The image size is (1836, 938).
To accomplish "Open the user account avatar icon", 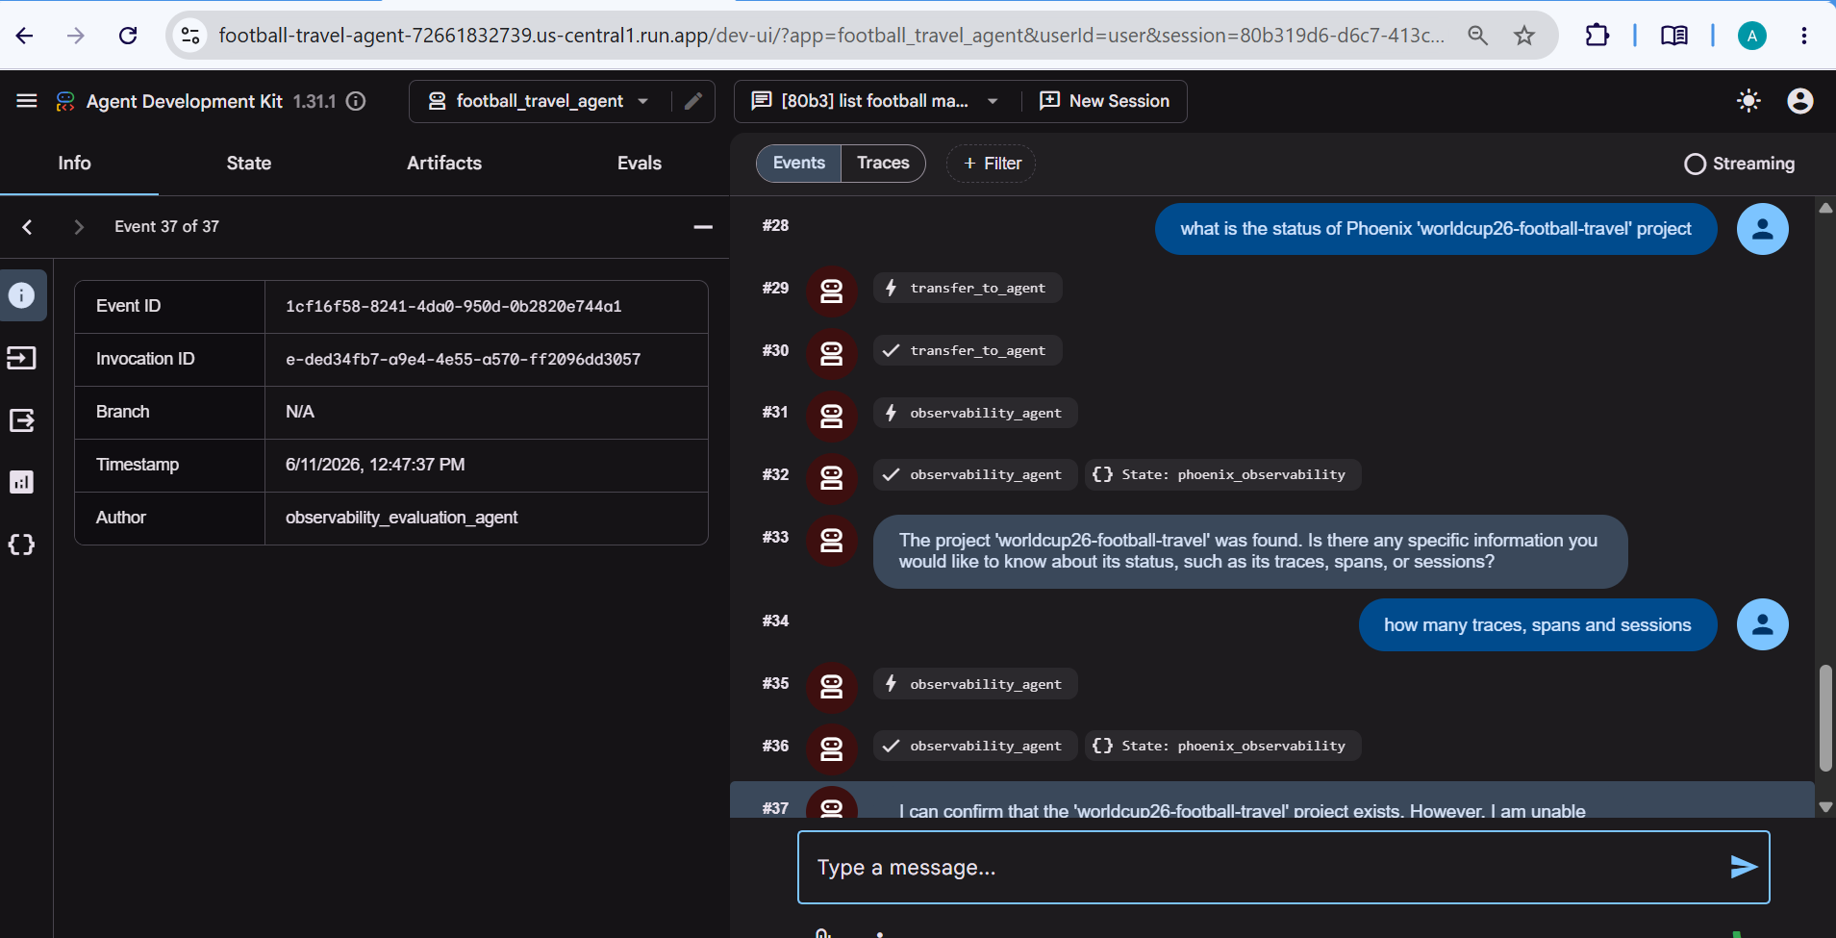I will 1800,101.
